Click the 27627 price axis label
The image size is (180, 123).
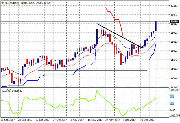click(x=174, y=78)
